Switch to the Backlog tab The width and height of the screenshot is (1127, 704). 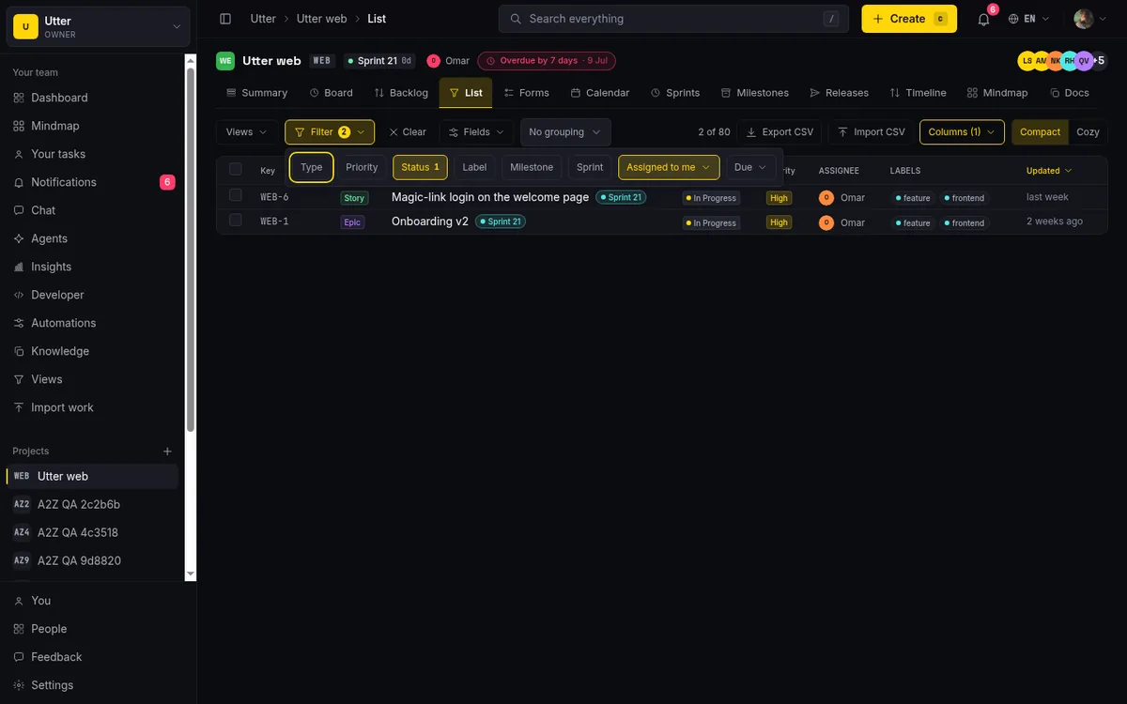click(401, 93)
